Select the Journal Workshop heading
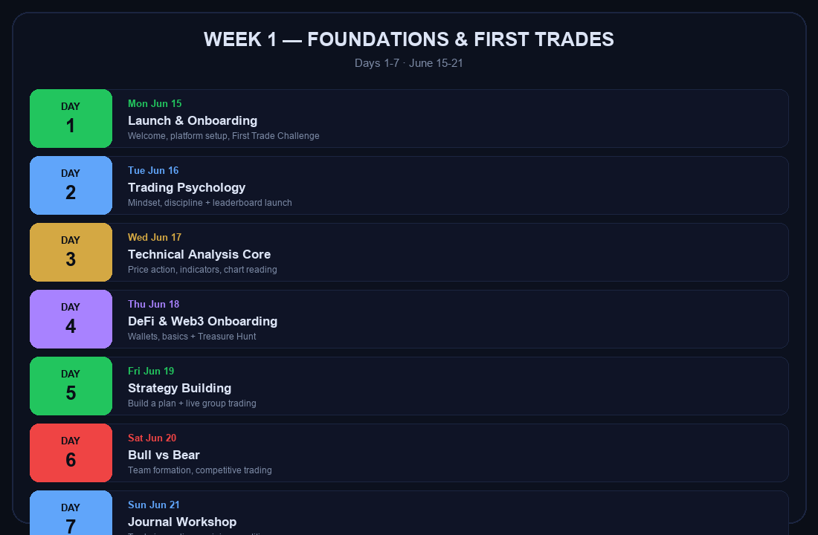 tap(182, 522)
